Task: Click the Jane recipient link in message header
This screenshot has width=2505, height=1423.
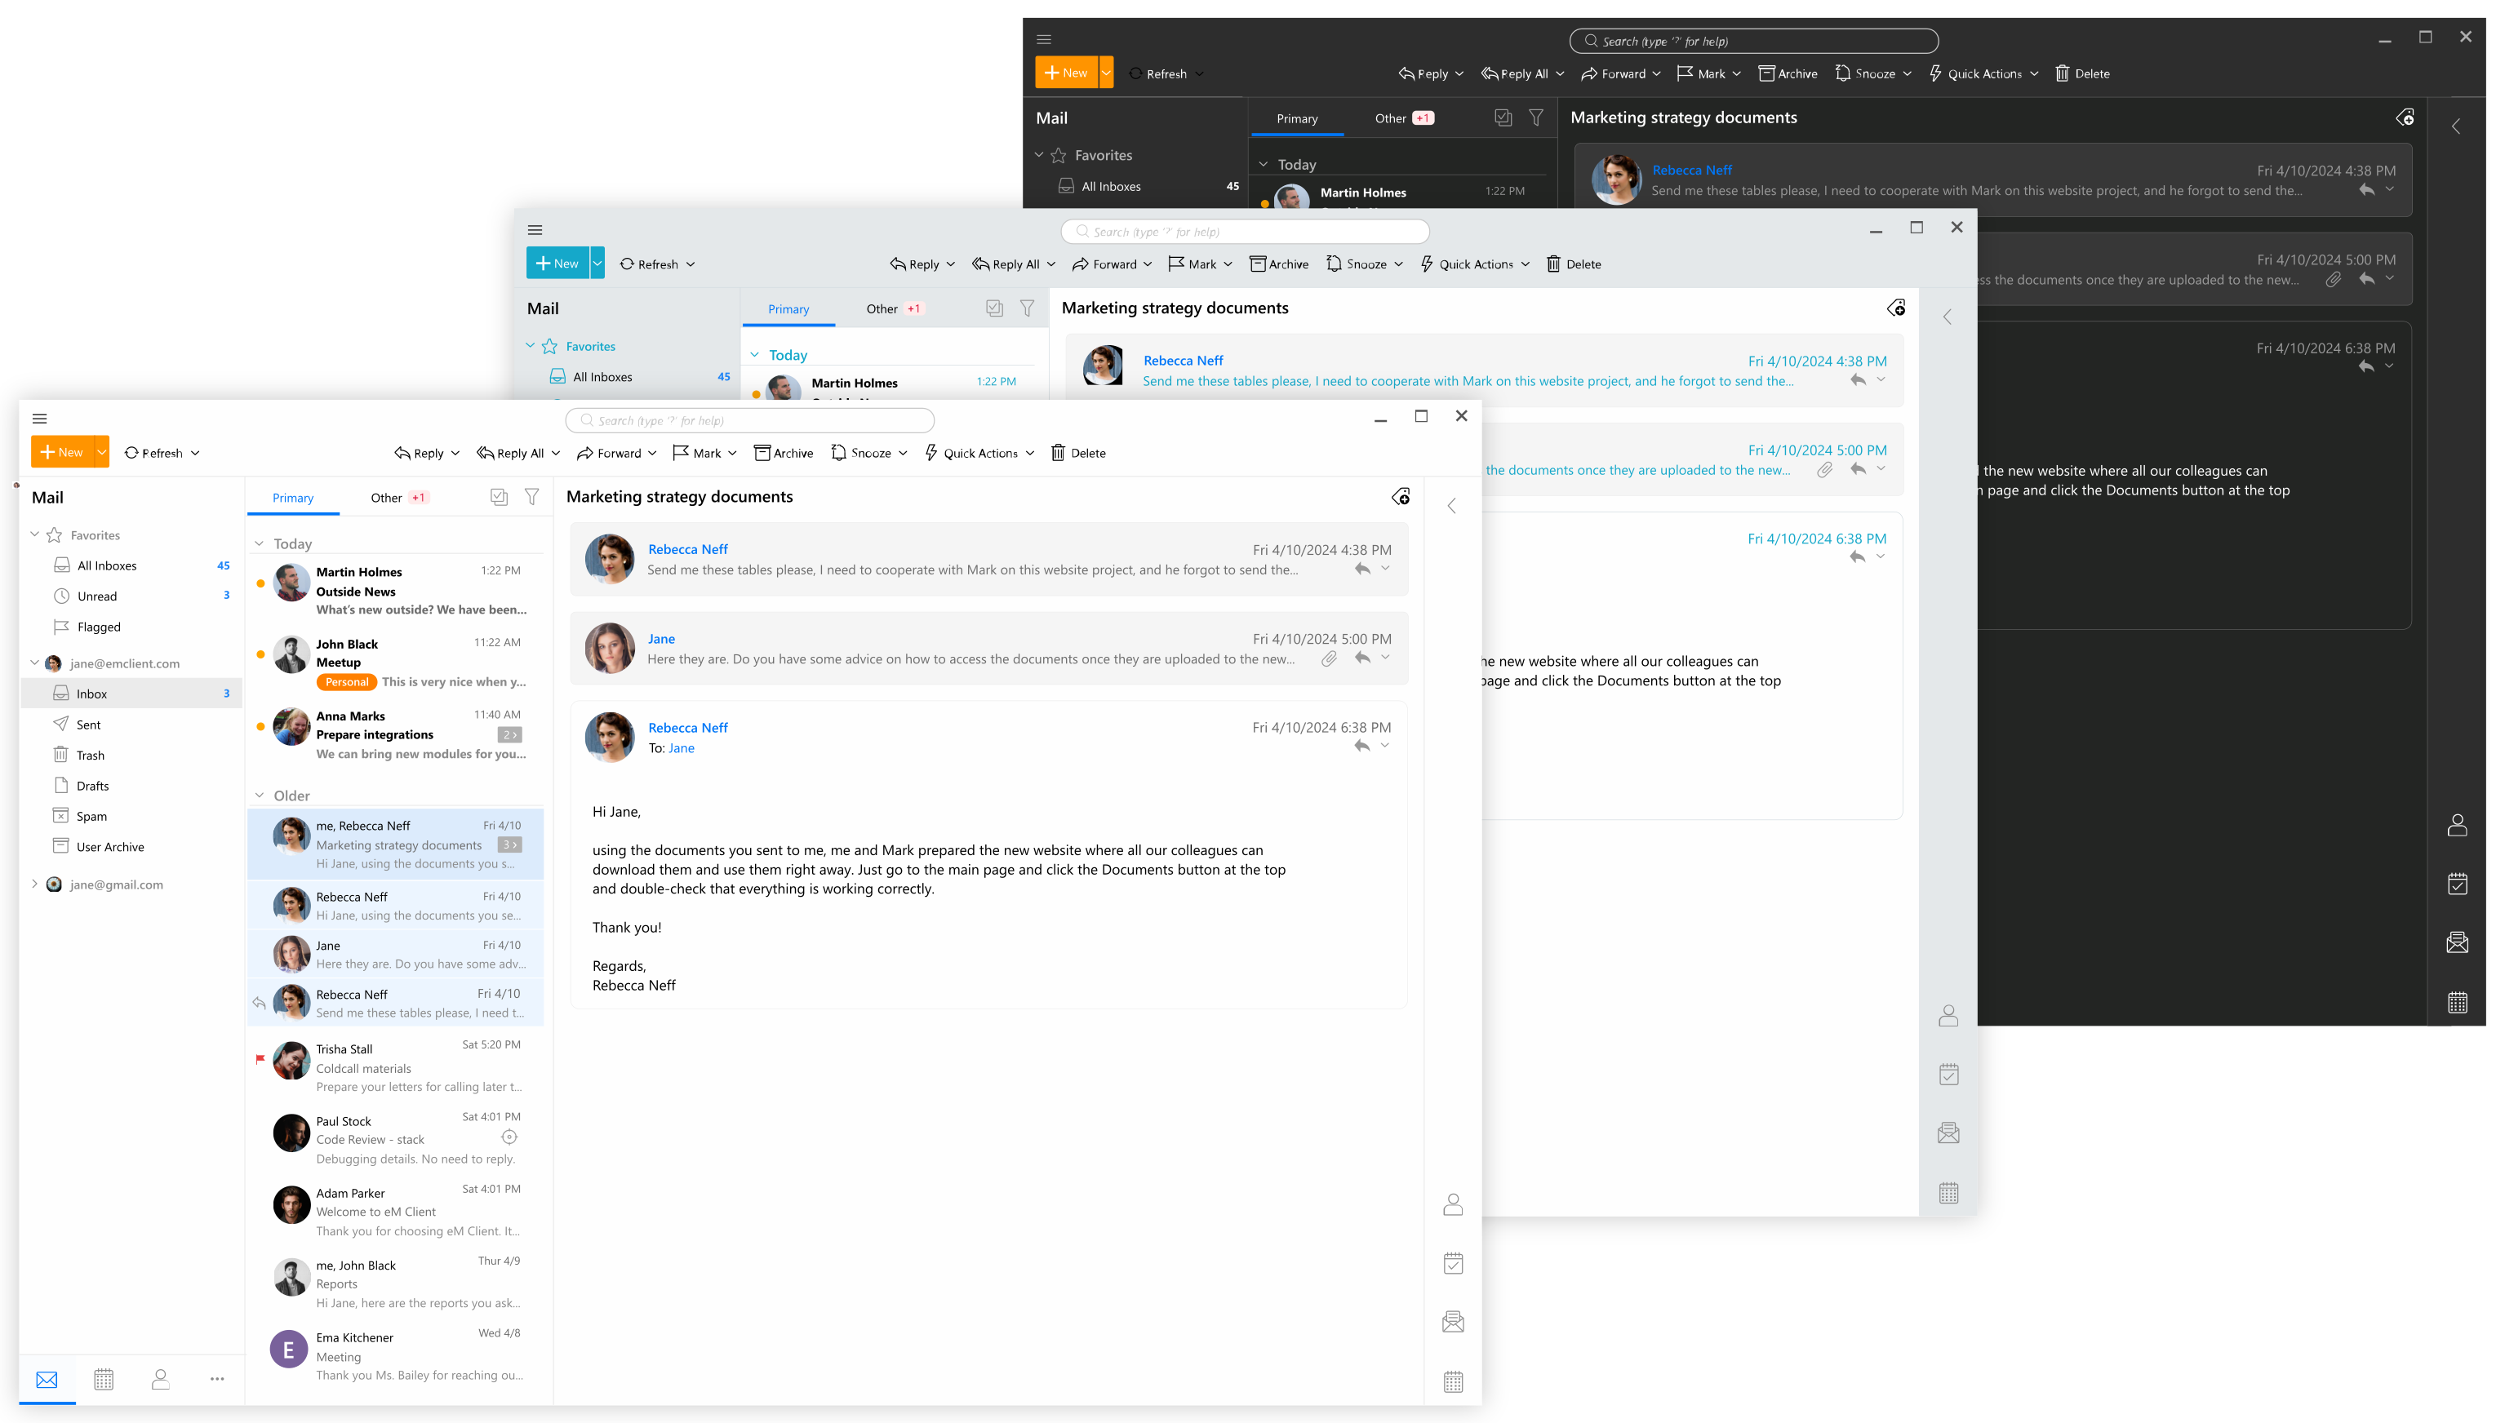Action: pos(682,747)
